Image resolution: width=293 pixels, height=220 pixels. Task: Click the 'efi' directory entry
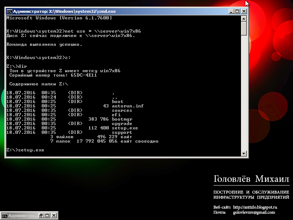coord(116,115)
